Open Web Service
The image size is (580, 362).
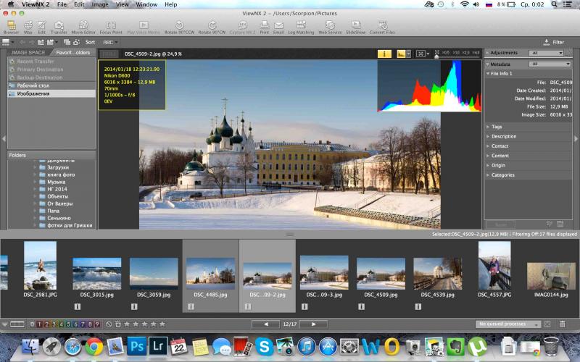click(x=330, y=28)
